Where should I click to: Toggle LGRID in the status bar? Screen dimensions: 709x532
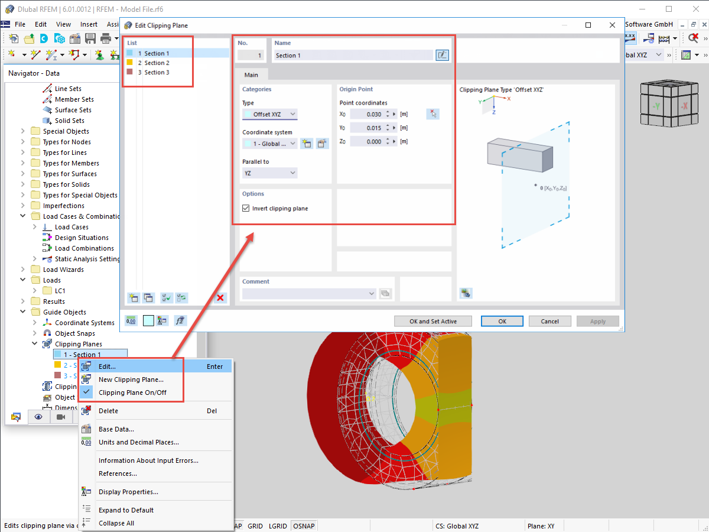[x=278, y=525]
